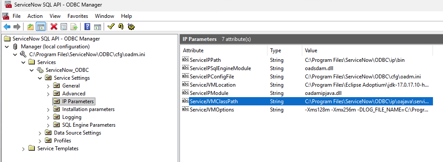Open the View menu
This screenshot has width=443, height=162.
55,16
